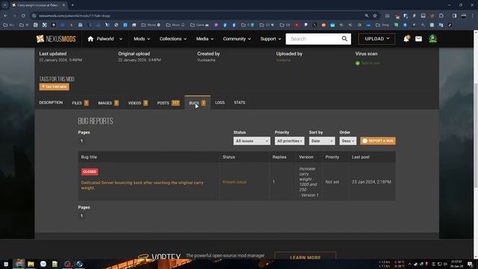Click the 23 Jan 2024 last post date
This screenshot has height=269, width=478.
tap(371, 182)
